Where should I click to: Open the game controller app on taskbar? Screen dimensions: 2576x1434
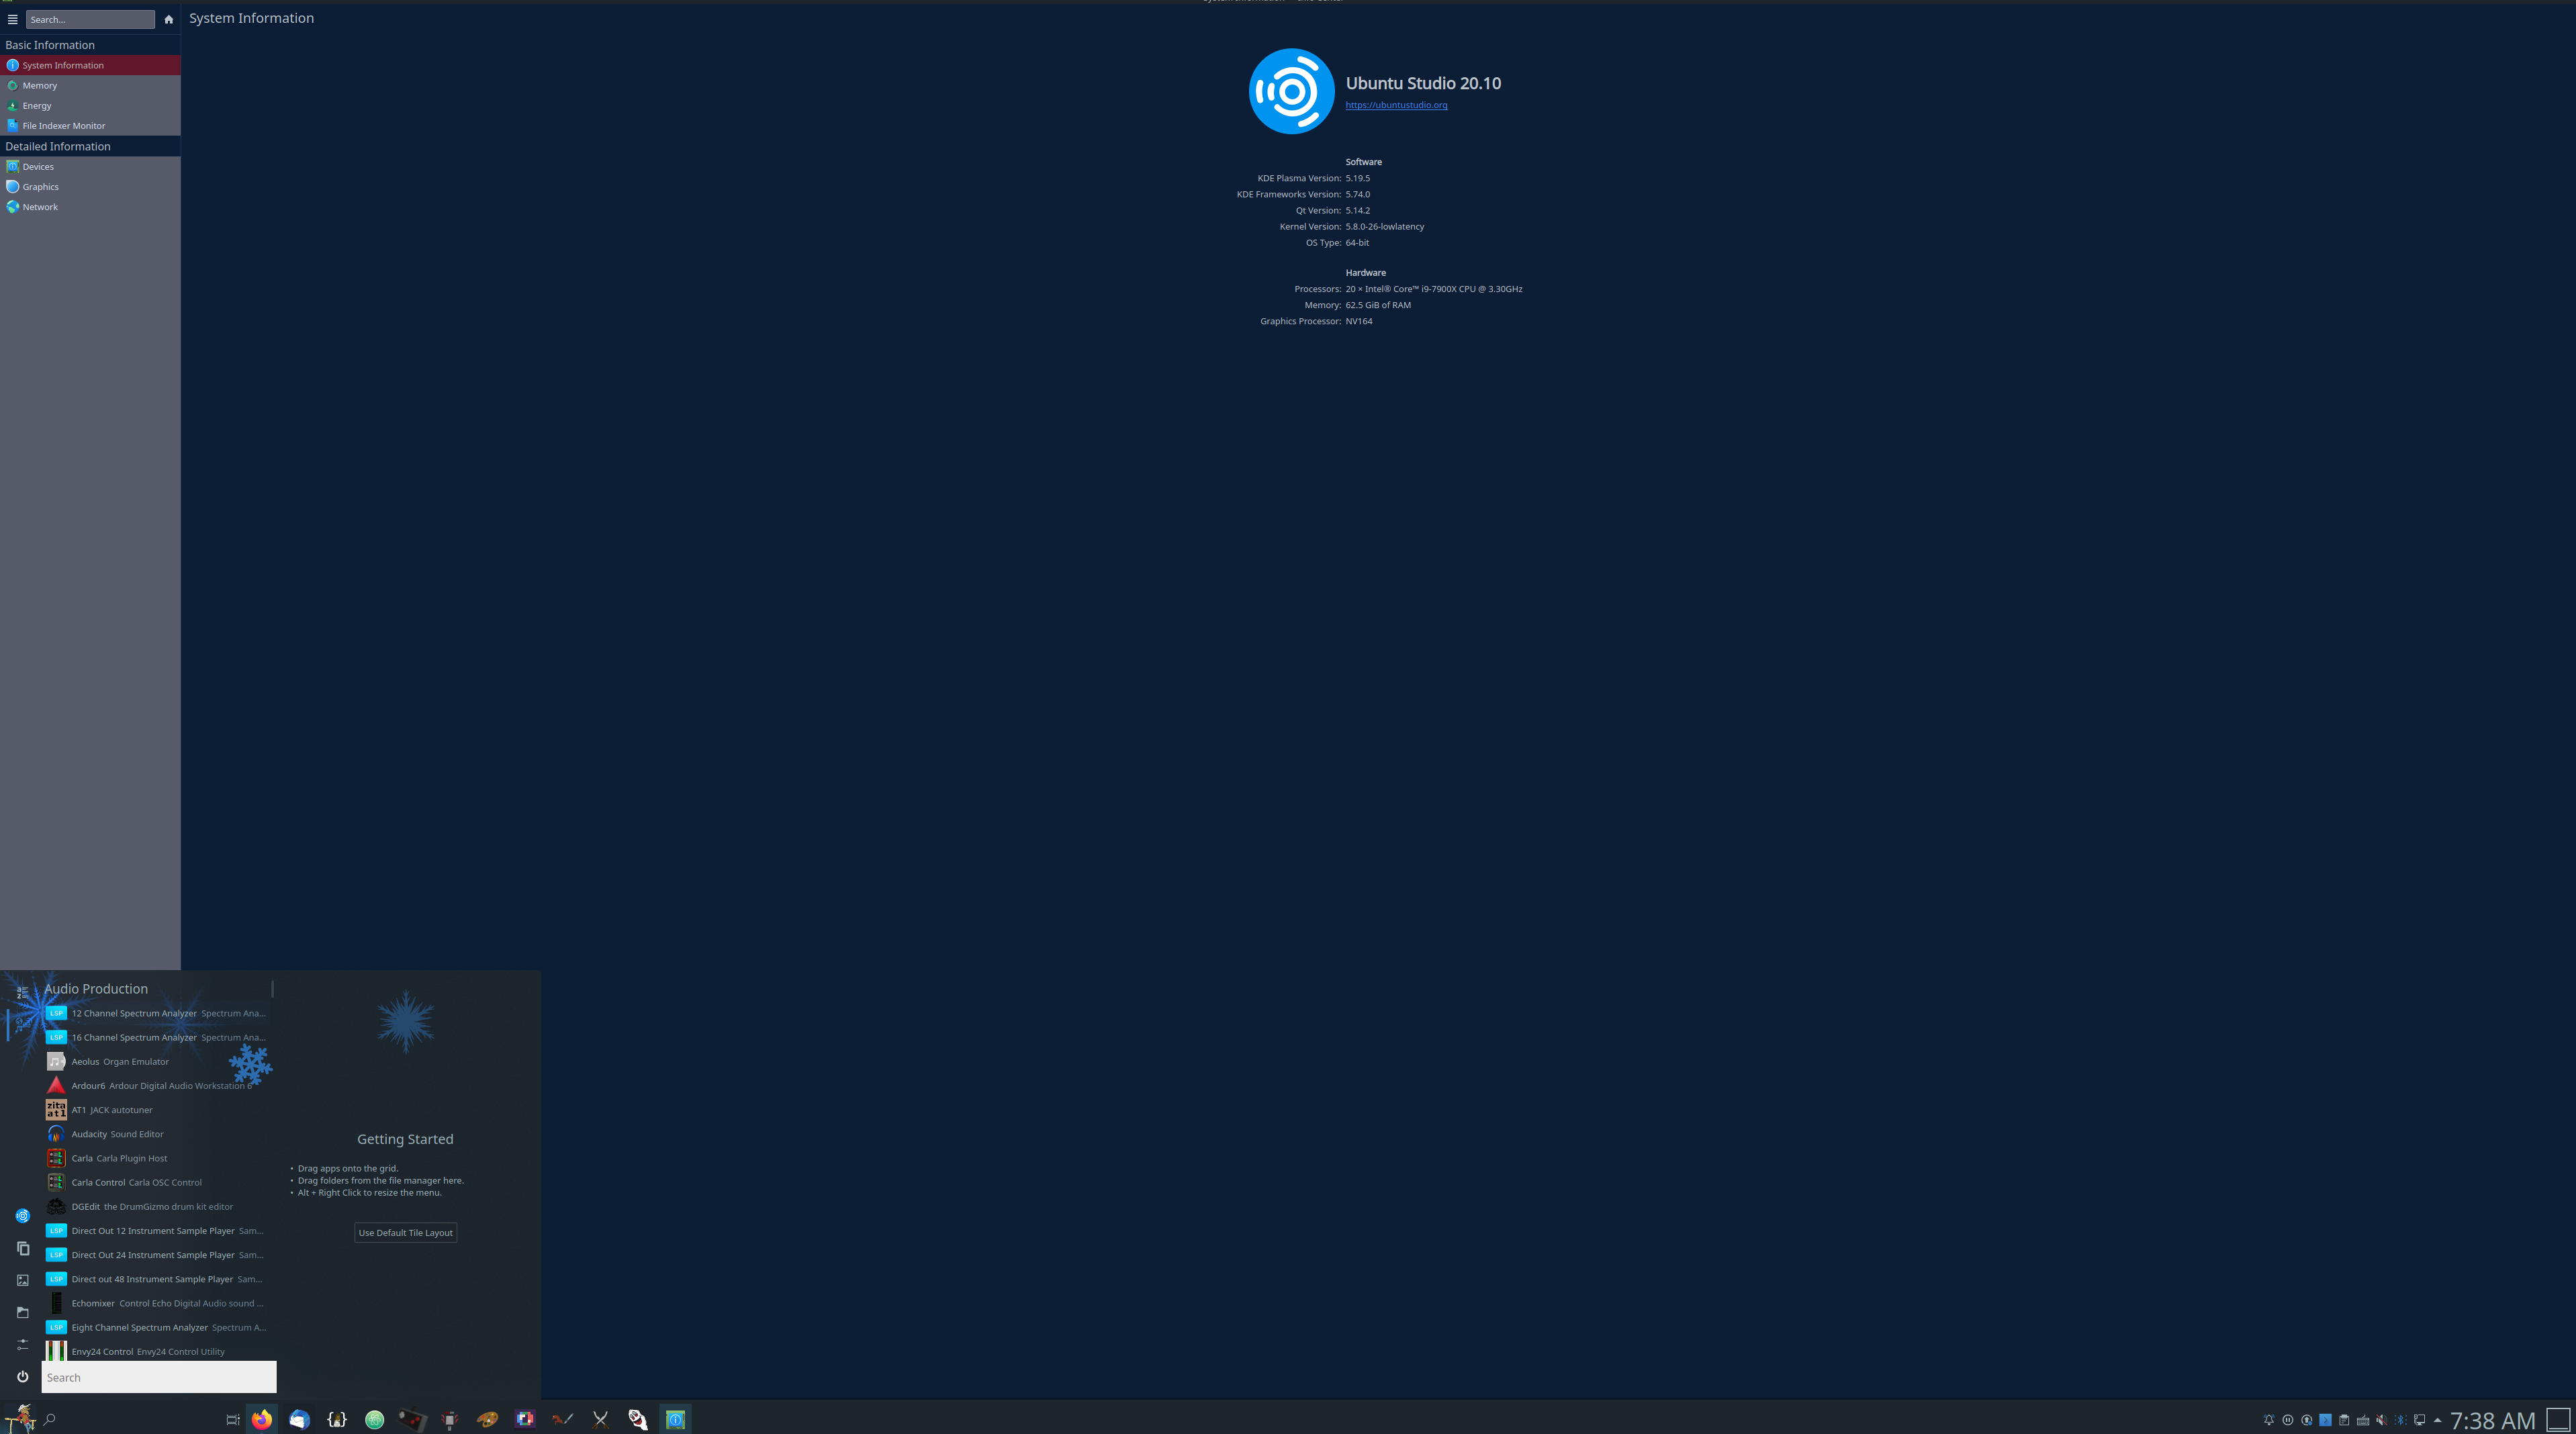(412, 1419)
